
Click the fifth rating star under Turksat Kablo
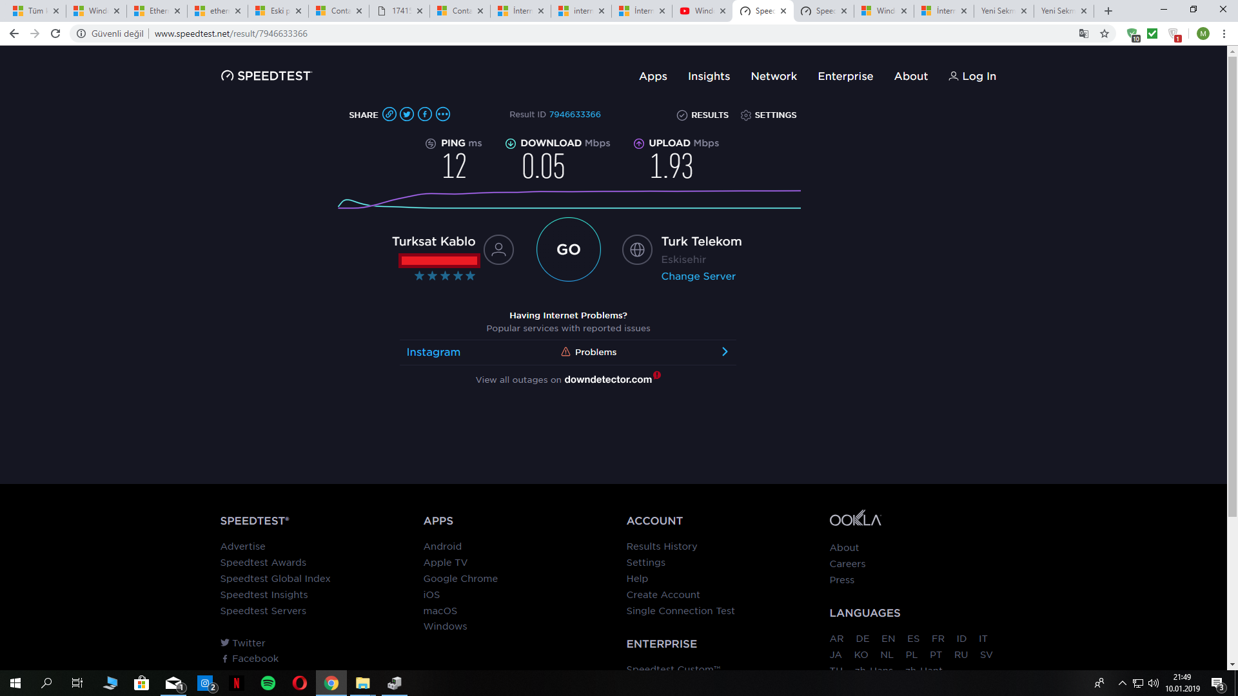click(x=471, y=276)
